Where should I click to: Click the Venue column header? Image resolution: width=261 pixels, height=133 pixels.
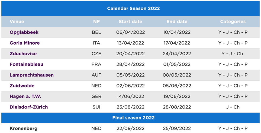coord(17,22)
